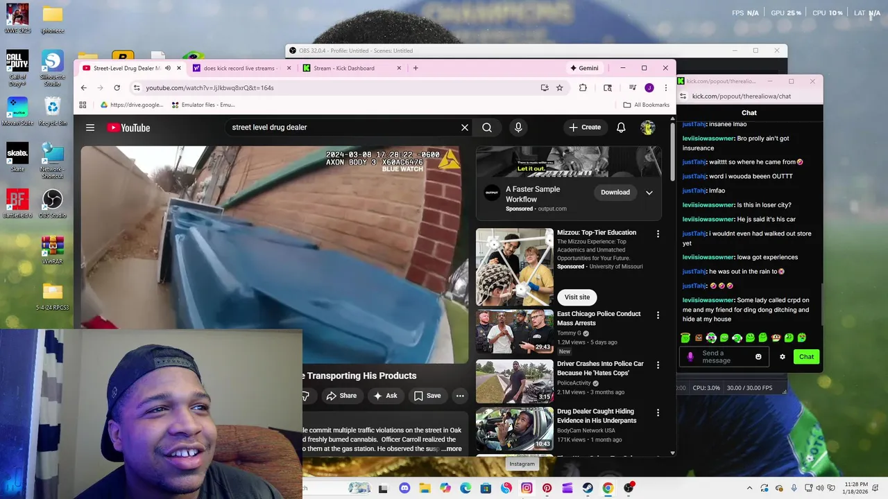The image size is (888, 499).
Task: Click the YouTube search box
Action: coord(343,128)
